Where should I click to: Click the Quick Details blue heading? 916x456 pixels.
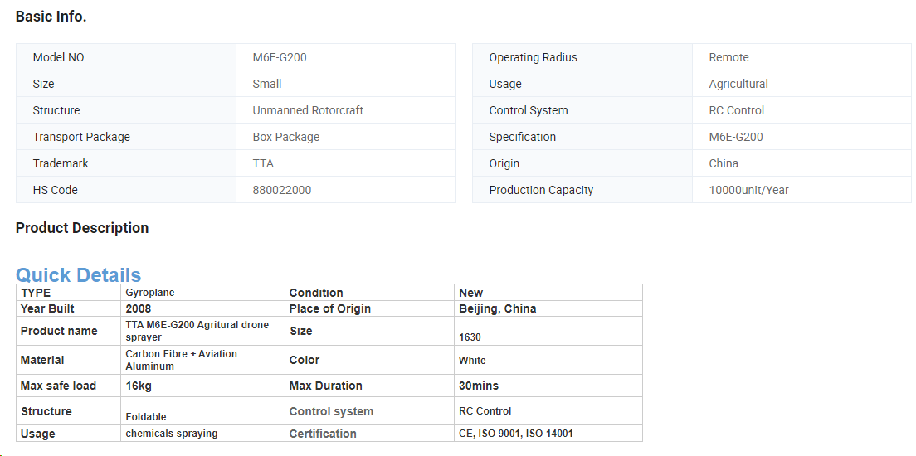point(78,274)
